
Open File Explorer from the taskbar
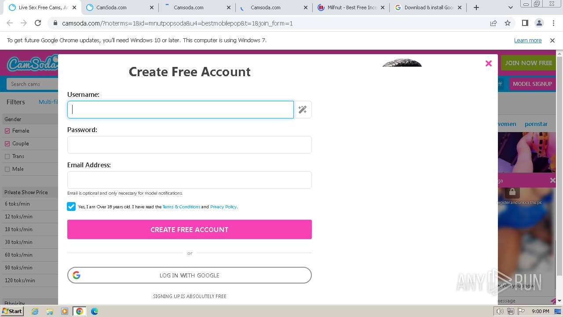click(x=50, y=311)
